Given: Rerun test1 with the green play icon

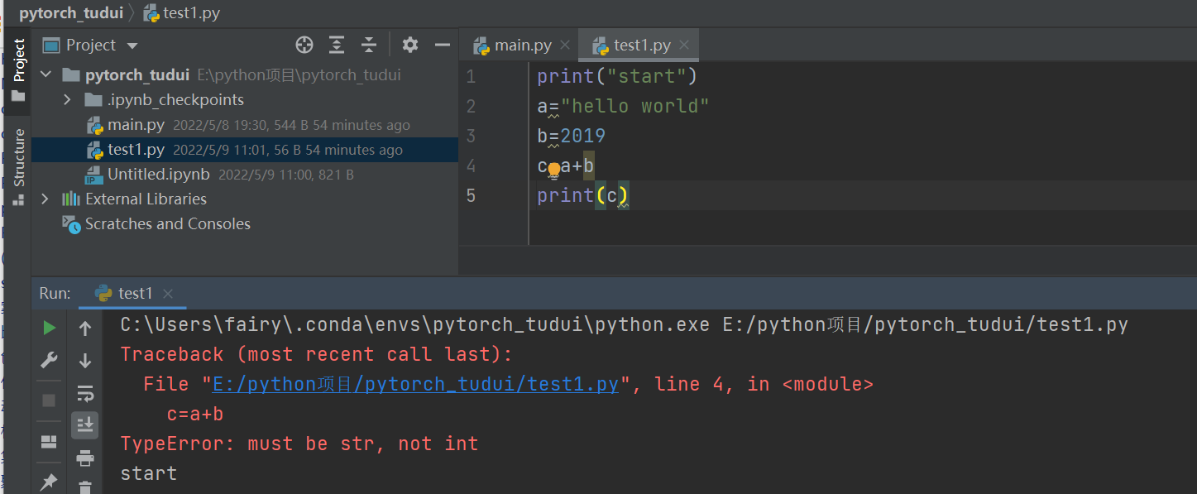Looking at the screenshot, I should coord(50,329).
